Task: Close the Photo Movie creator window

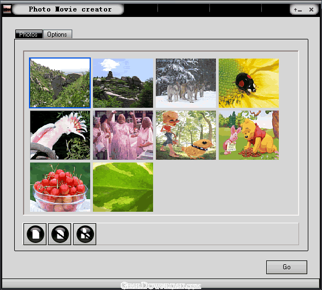Action: pos(311,9)
